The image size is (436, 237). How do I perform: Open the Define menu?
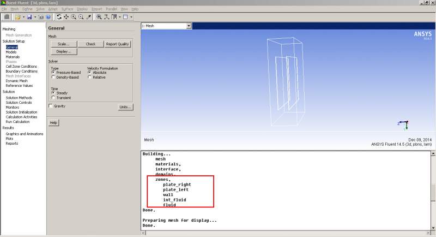pyautogui.click(x=27, y=9)
